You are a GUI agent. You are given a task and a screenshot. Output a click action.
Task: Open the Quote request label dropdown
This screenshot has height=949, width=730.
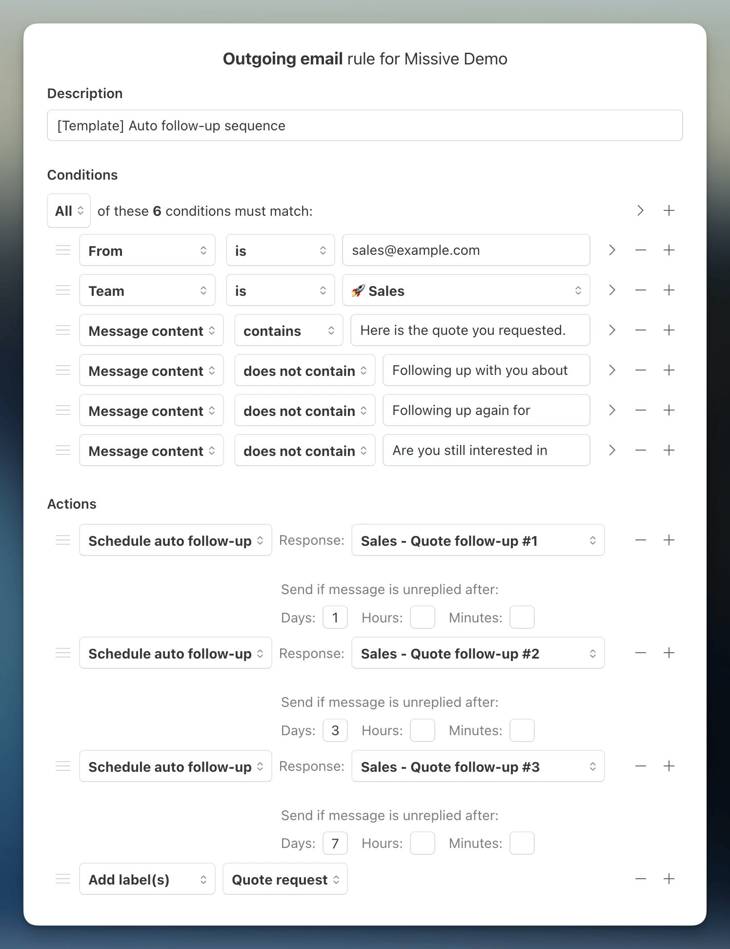click(285, 879)
